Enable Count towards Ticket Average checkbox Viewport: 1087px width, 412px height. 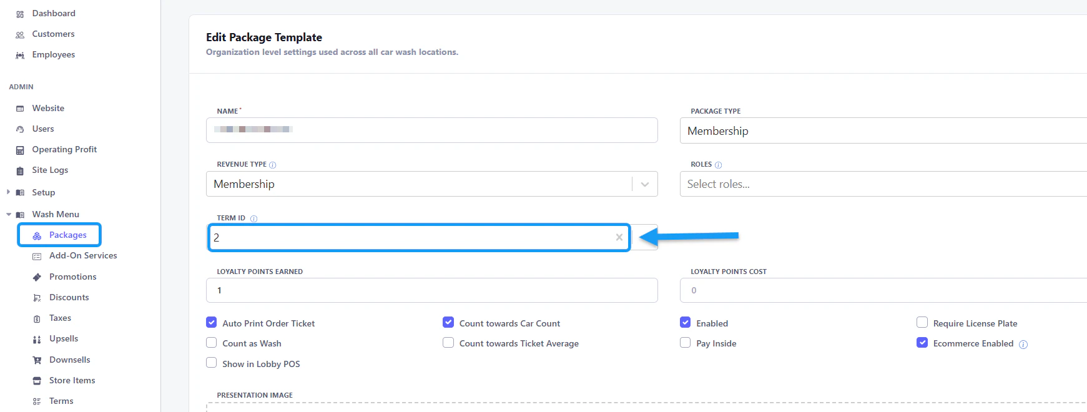[448, 343]
